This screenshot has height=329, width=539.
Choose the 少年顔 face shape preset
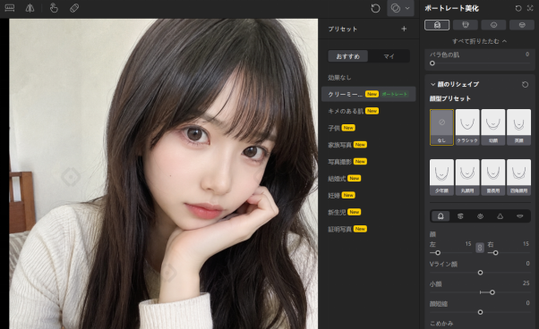pyautogui.click(x=441, y=177)
